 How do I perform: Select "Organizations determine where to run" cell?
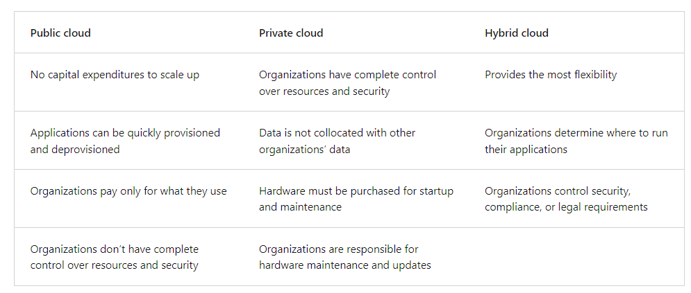click(x=576, y=139)
